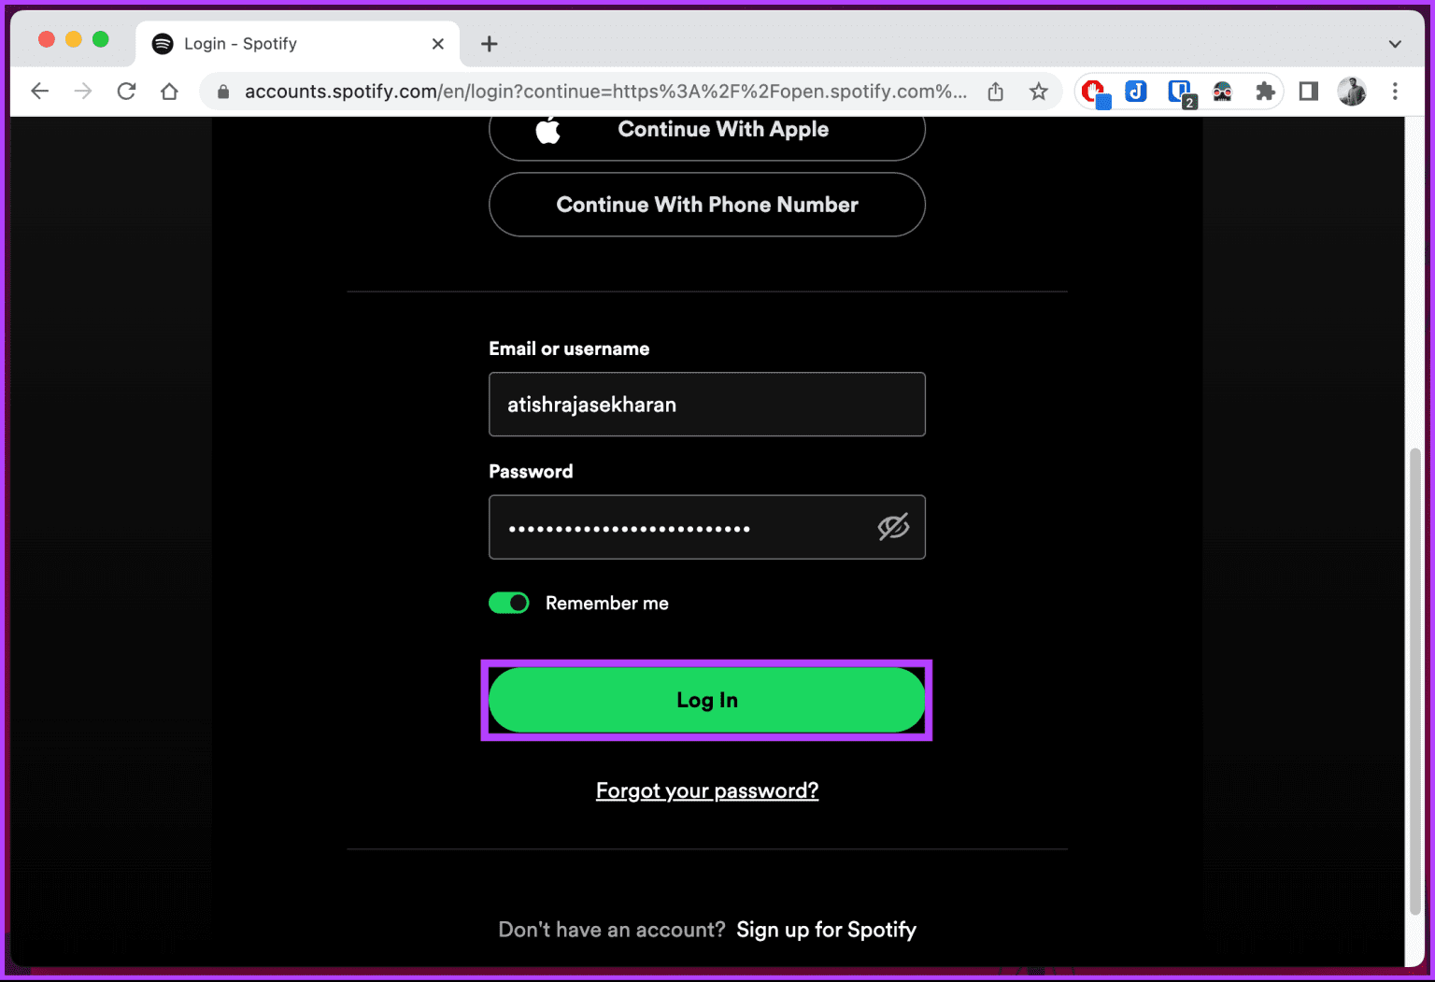1435x982 pixels.
Task: Click the page's vertical scrollbar thumb
Action: point(1414,682)
